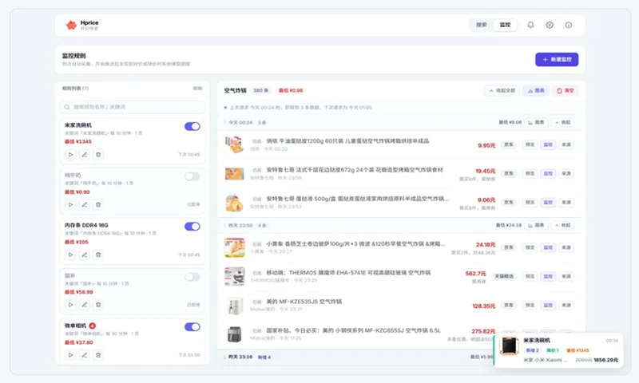
Task: Open notifications bell in header
Action: click(530, 25)
